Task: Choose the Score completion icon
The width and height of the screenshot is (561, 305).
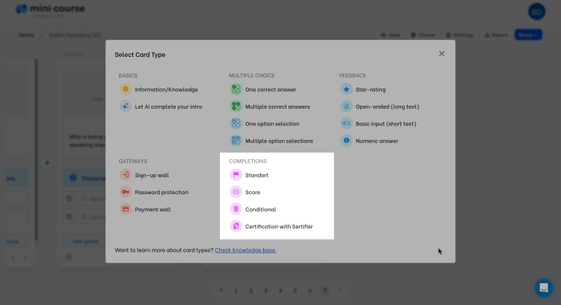Action: [236, 193]
